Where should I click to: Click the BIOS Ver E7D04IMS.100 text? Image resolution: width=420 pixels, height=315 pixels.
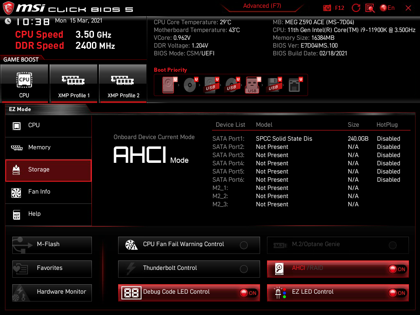305,46
